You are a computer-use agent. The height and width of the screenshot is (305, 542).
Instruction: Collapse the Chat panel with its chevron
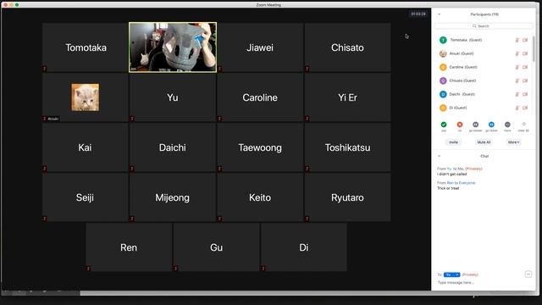[x=439, y=156]
